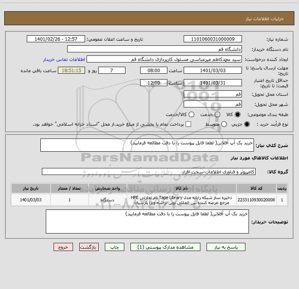Click the واحد شمارش column header
The height and width of the screenshot is (289, 299).
[x=108, y=188]
